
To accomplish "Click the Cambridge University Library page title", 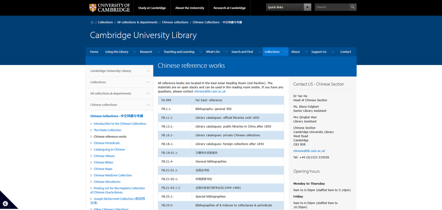I will (143, 35).
